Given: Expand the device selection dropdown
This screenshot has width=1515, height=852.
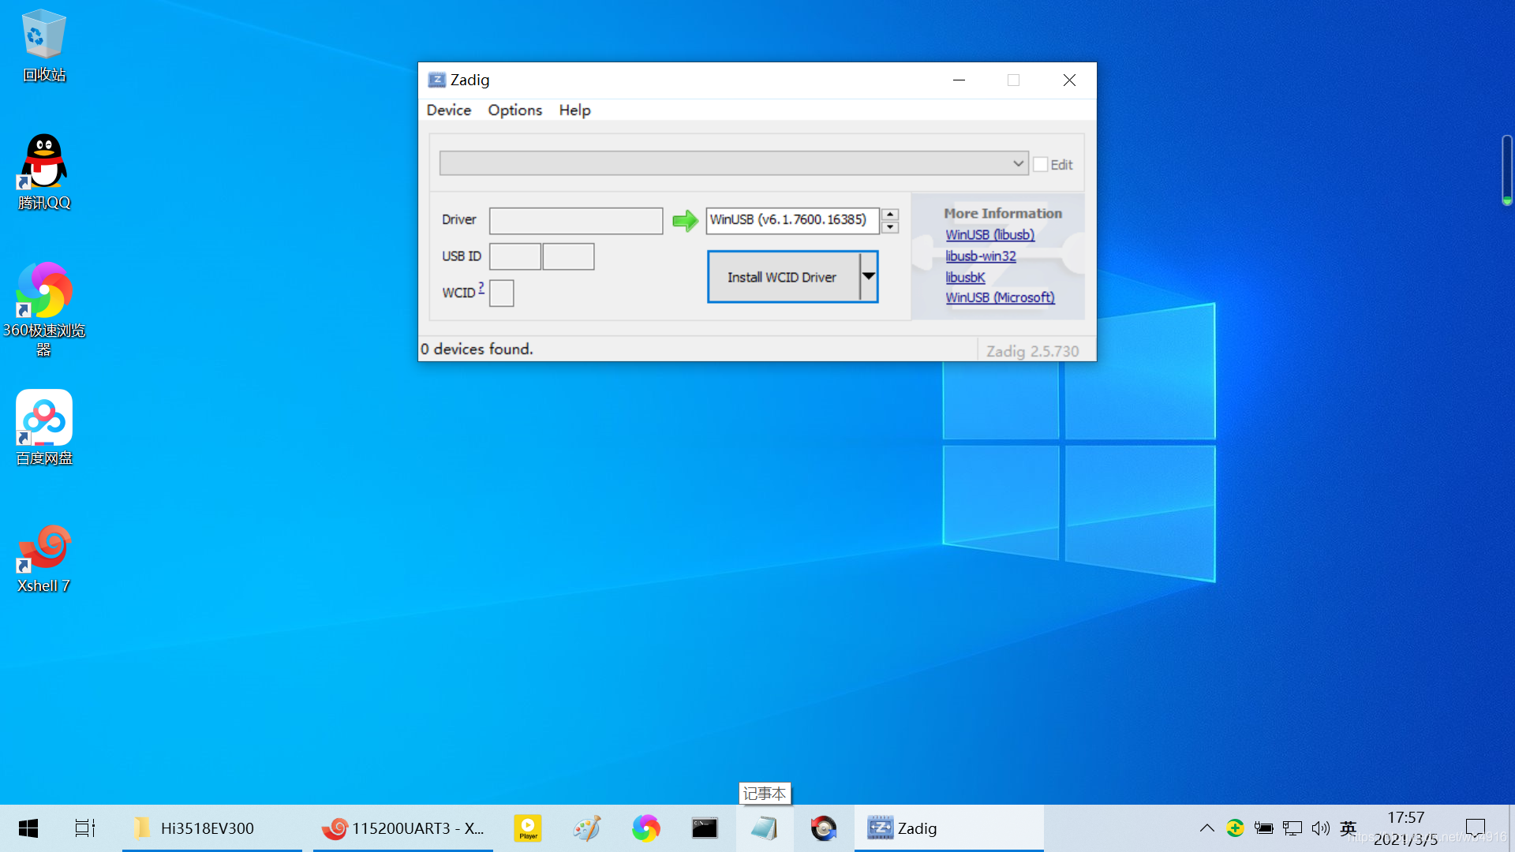Looking at the screenshot, I should pyautogui.click(x=1018, y=163).
